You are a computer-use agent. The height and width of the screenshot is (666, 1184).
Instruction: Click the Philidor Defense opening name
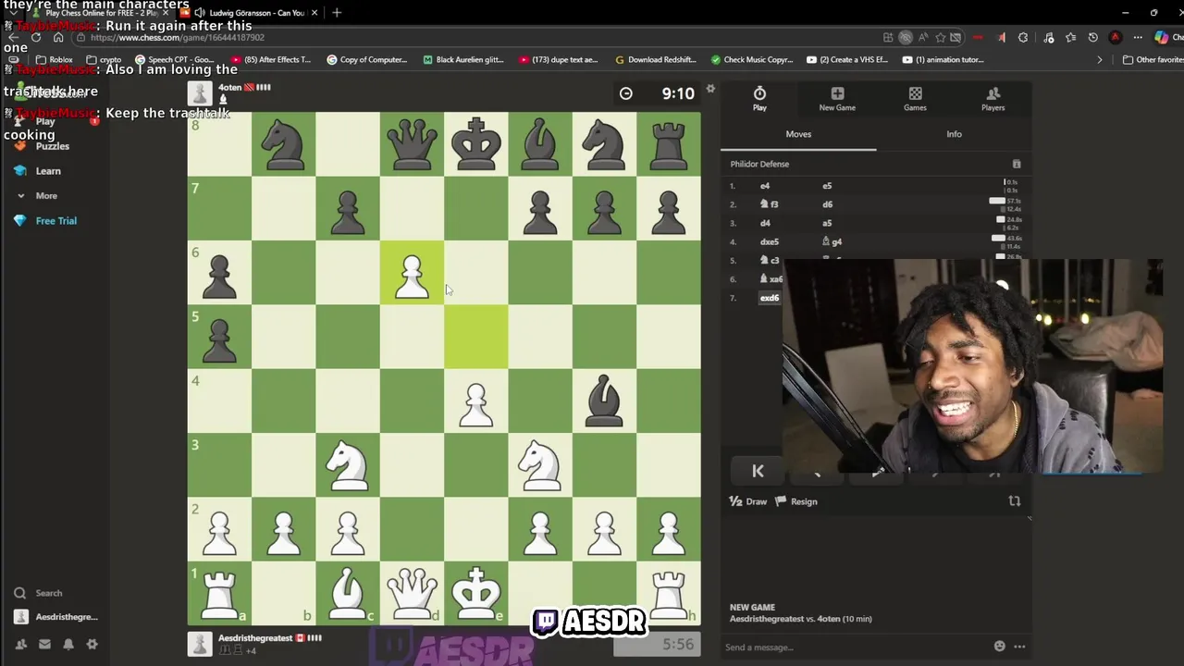coord(759,164)
